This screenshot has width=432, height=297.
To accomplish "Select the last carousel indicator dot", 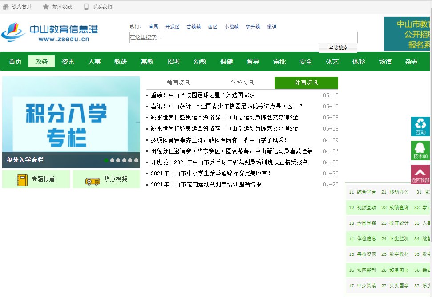I will pyautogui.click(x=136, y=161).
